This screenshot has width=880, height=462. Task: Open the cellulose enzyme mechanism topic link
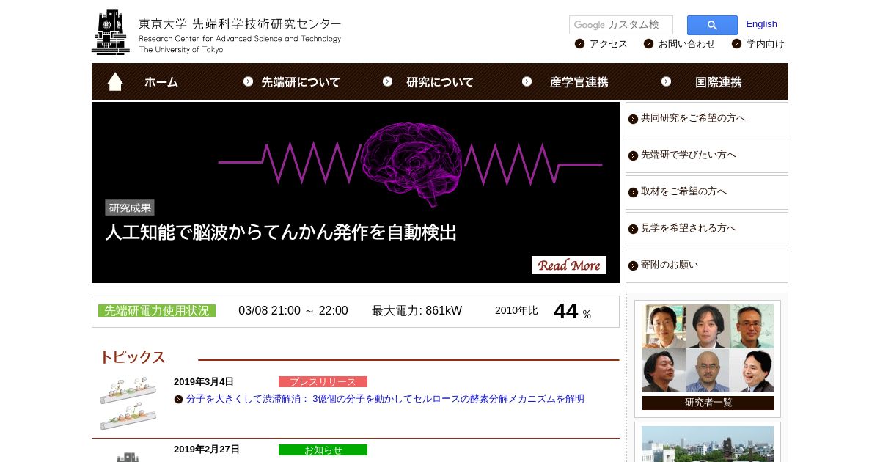(x=385, y=399)
